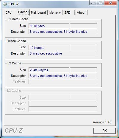
Task: Open the Memory tab
Action: click(55, 13)
